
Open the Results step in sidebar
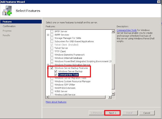pos(6,35)
